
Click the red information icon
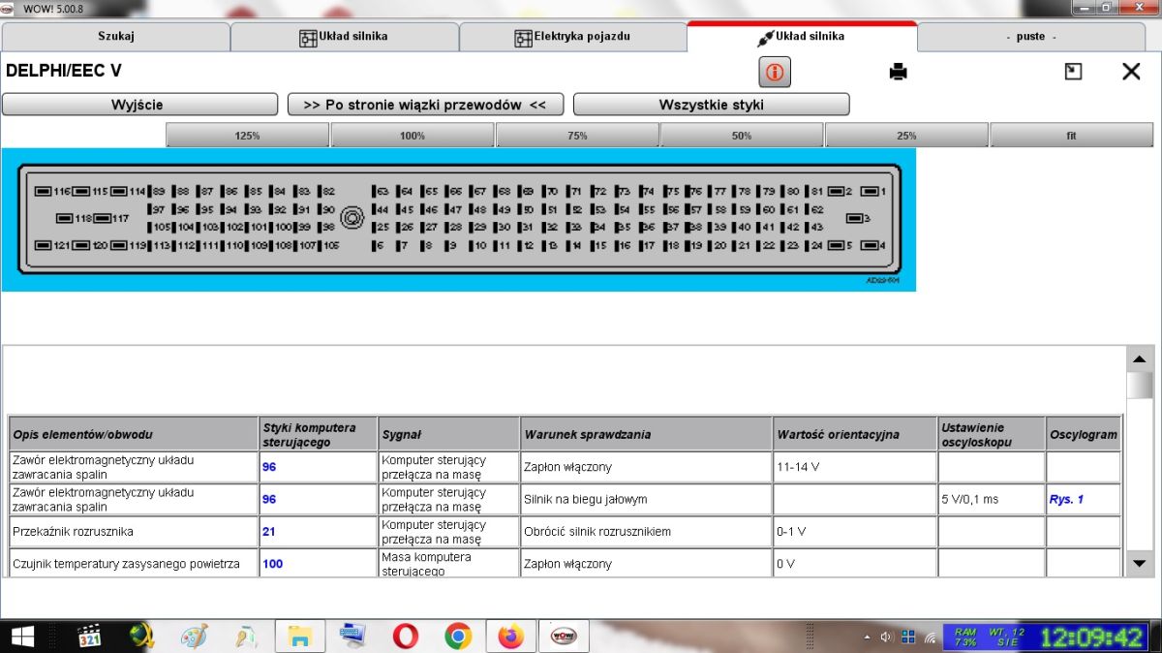click(775, 72)
